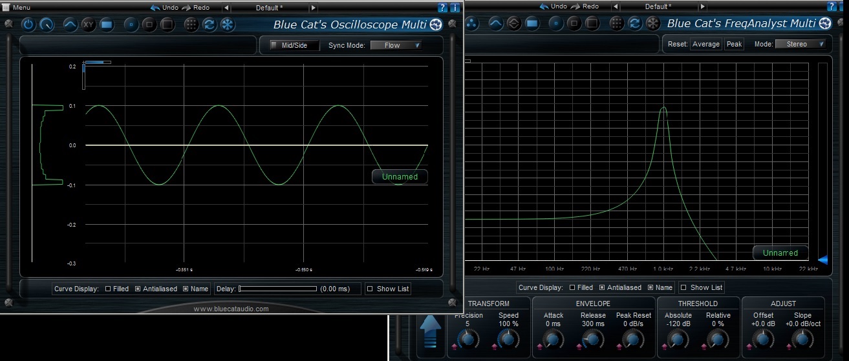The height and width of the screenshot is (361, 849).
Task: Click the small zoom bar above Oscilloscope graph
Action: [97, 63]
